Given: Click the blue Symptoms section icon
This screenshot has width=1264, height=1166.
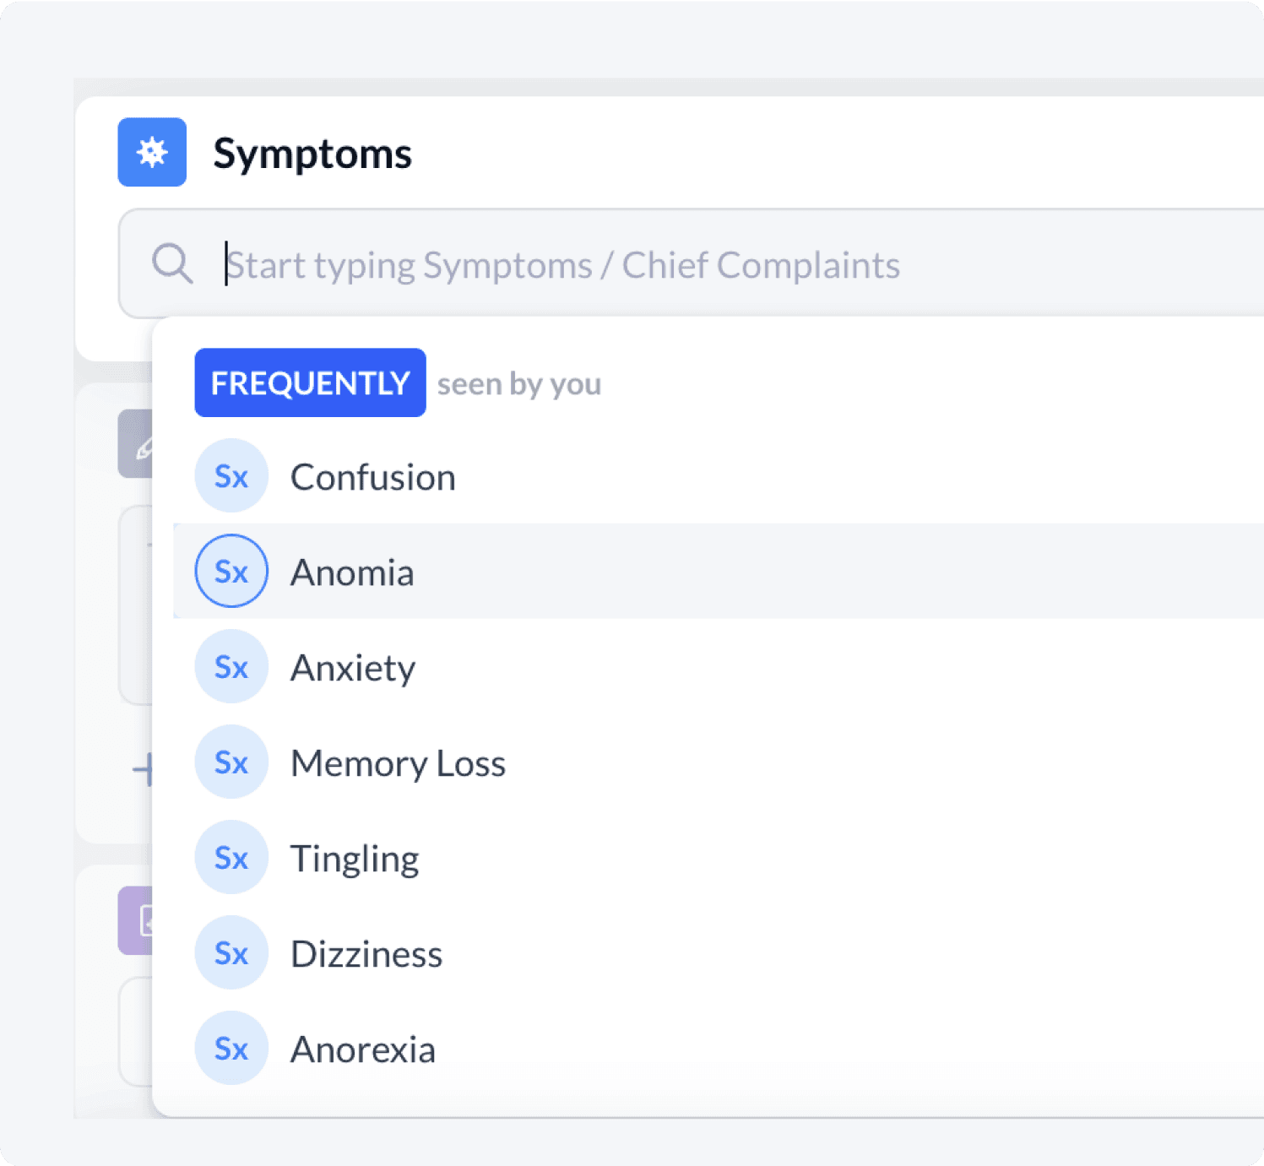Looking at the screenshot, I should (152, 152).
